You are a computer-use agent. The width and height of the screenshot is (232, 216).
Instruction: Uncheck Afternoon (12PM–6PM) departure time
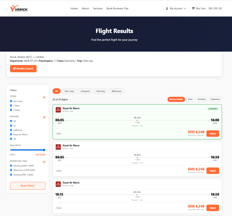pyautogui.click(x=11, y=170)
